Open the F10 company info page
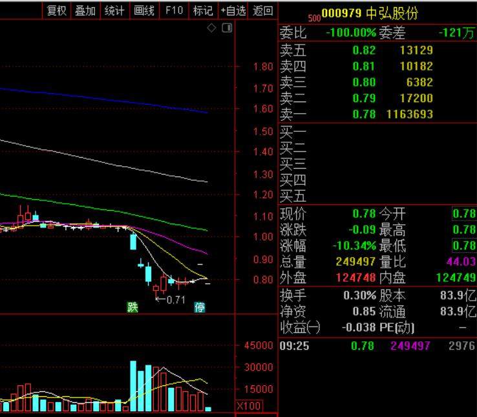Viewport: 477px width, 417px height. 174,10
